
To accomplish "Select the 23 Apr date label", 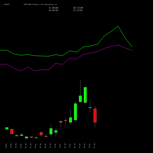I will pos(89,146).
